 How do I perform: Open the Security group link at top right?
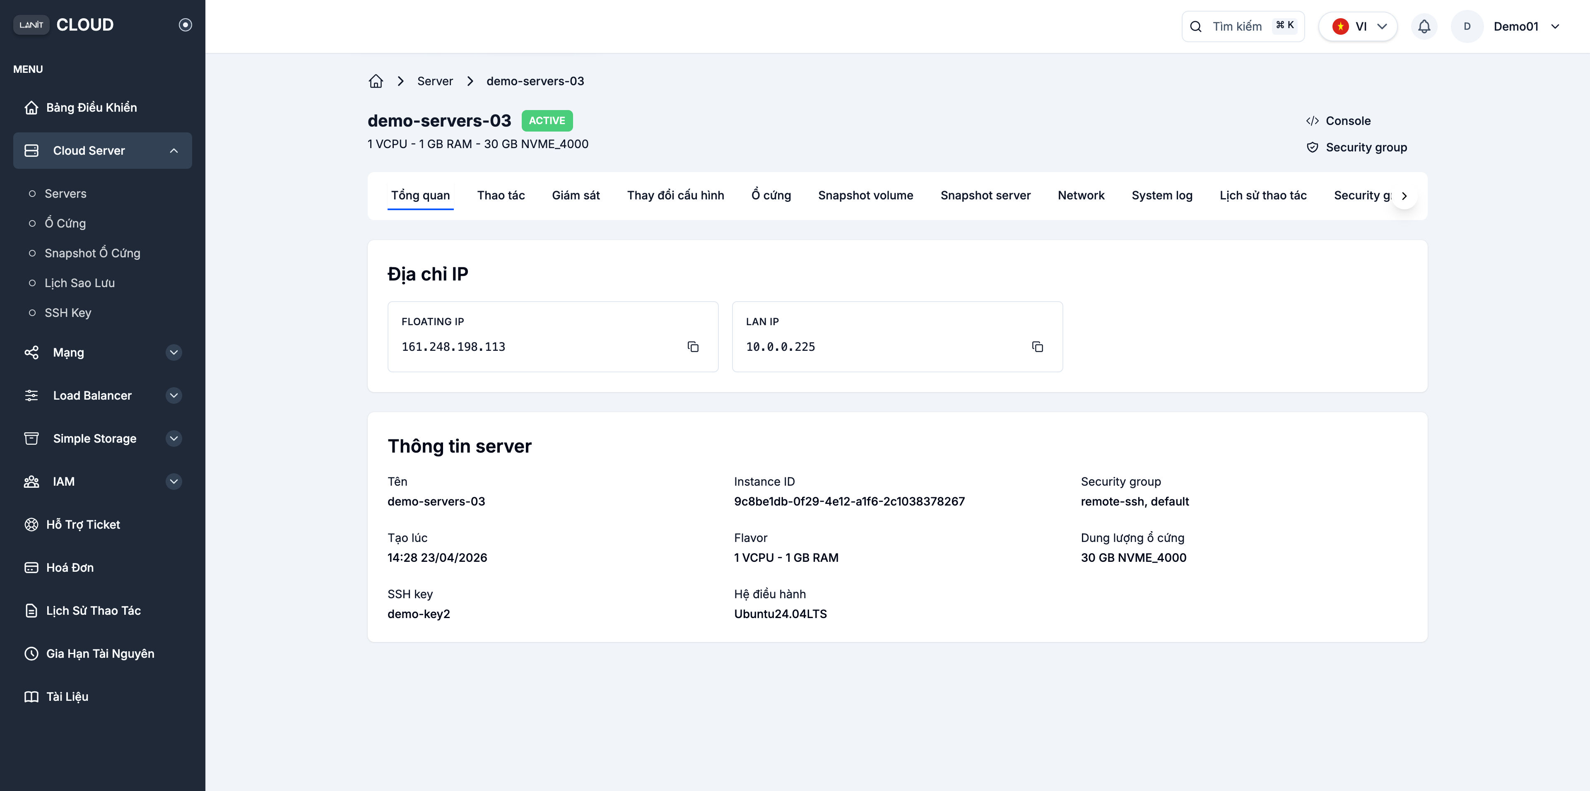1357,147
